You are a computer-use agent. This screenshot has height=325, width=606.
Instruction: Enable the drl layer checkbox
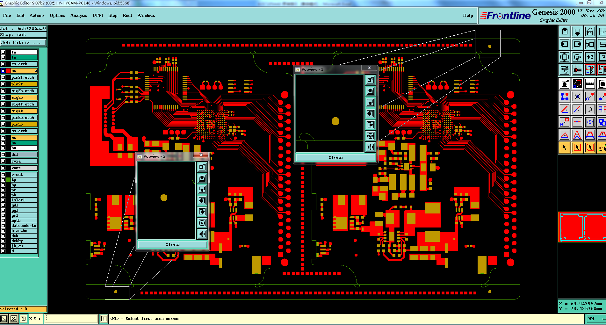(3, 155)
